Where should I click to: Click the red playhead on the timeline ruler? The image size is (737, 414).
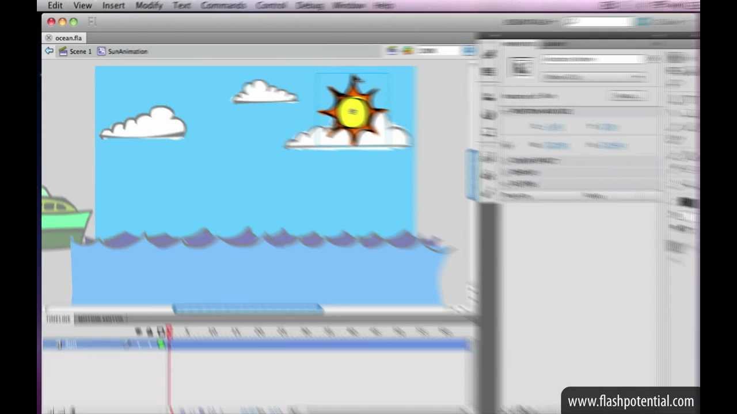click(169, 331)
